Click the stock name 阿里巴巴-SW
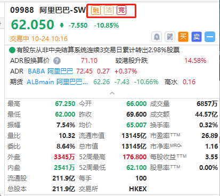Viewport: 220px width, 196px height. point(62,10)
